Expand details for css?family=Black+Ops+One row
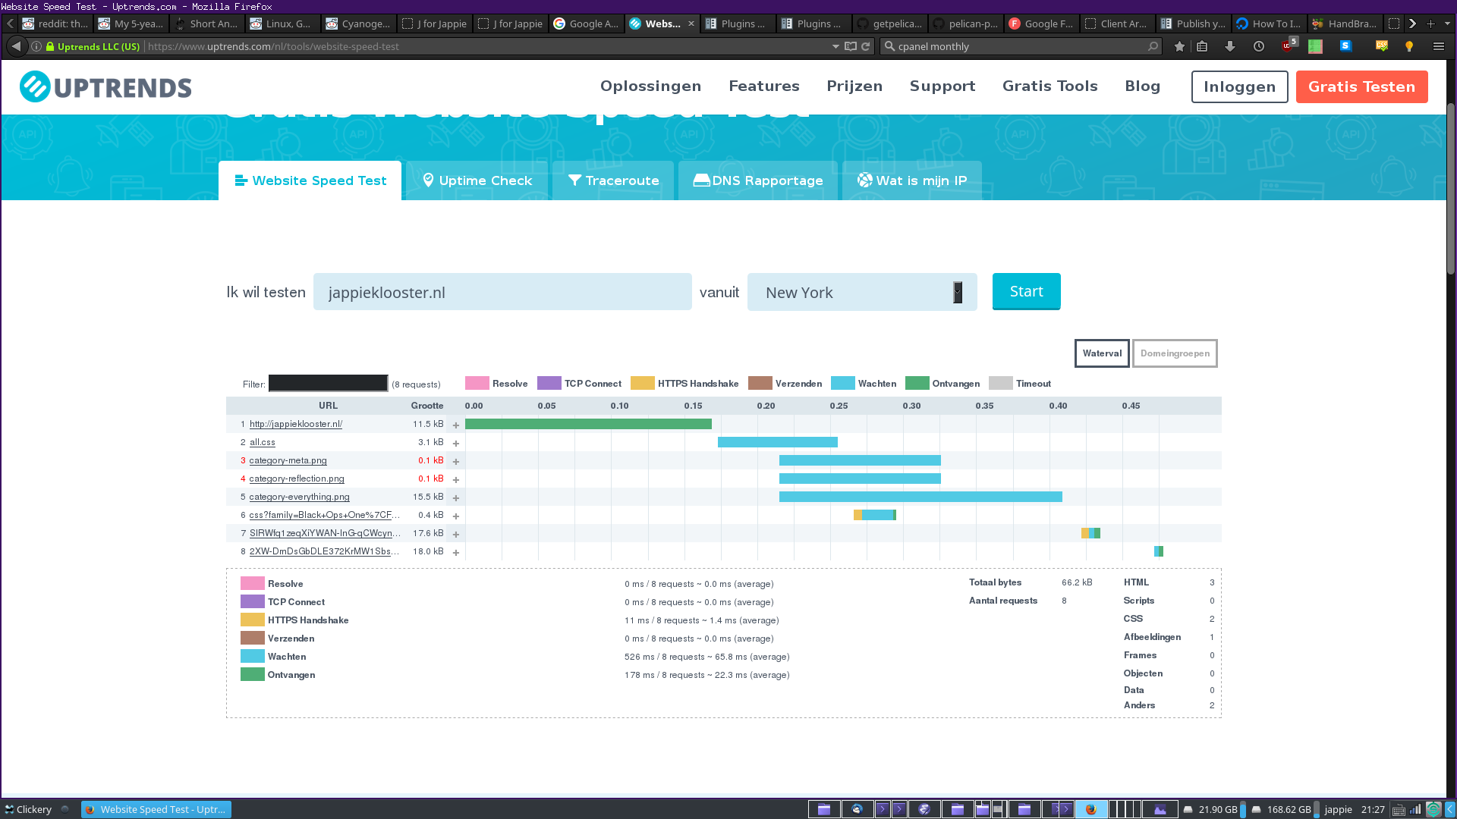The width and height of the screenshot is (1457, 819). [456, 516]
